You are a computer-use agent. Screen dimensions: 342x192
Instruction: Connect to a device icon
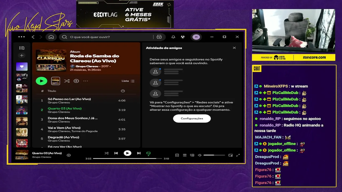192,155
